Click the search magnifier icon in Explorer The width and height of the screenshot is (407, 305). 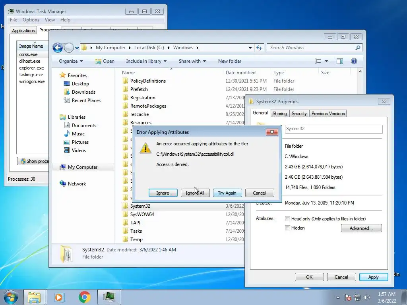tap(358, 48)
